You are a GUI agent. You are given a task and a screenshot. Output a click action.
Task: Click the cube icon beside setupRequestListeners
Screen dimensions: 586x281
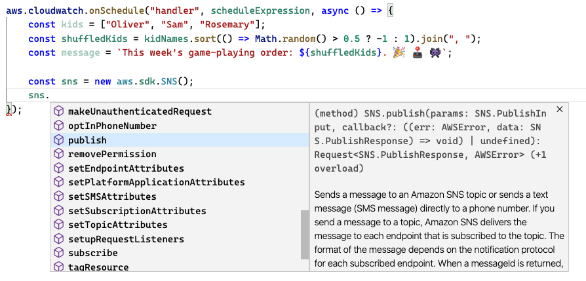click(59, 239)
